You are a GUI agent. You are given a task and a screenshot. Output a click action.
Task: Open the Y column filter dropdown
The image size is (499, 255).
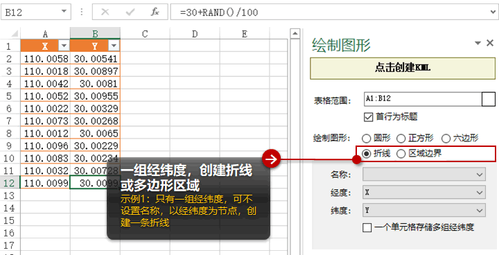pos(114,46)
